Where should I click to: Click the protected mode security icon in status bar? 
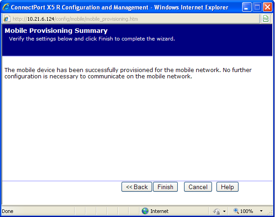point(216,211)
